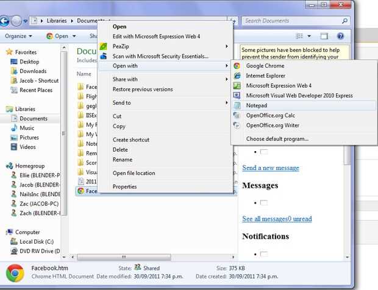Screen dimensions: 378x290
Task: Click the navigation pane vertical scrollbar
Action: [x=64, y=133]
